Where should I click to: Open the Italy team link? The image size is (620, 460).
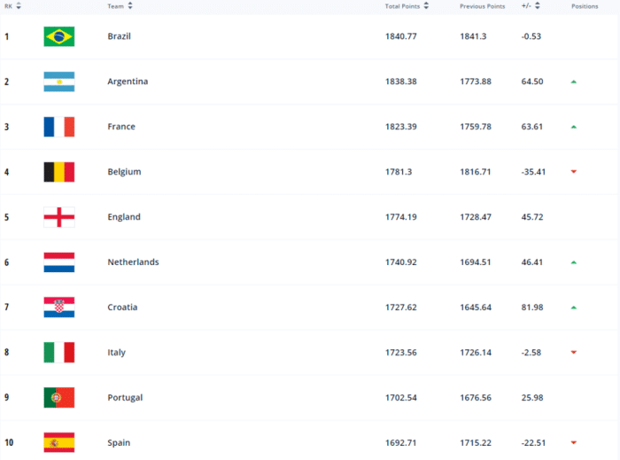[116, 353]
